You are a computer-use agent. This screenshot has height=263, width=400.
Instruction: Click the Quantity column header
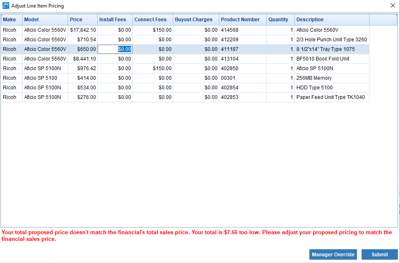[x=281, y=20]
